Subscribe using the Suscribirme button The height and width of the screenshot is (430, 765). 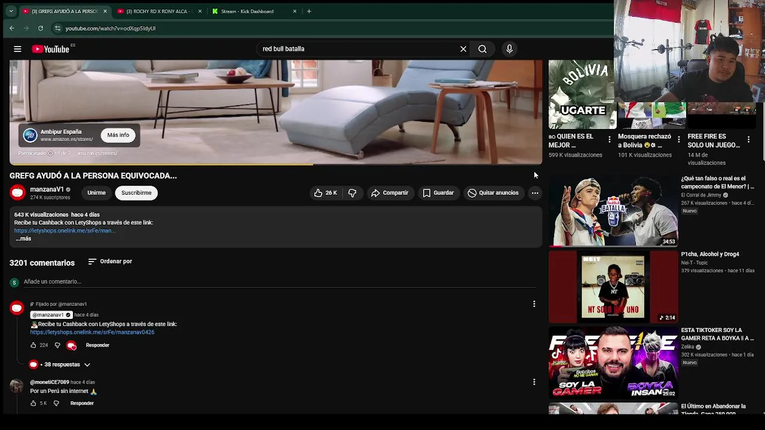pyautogui.click(x=136, y=193)
